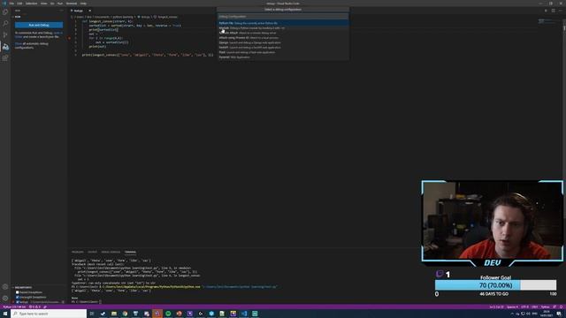Click the CRLF line ending in status bar
This screenshot has width=566, height=318.
coord(534,307)
